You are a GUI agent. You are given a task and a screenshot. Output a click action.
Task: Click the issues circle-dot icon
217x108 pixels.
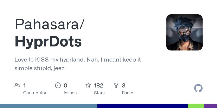[58, 85]
